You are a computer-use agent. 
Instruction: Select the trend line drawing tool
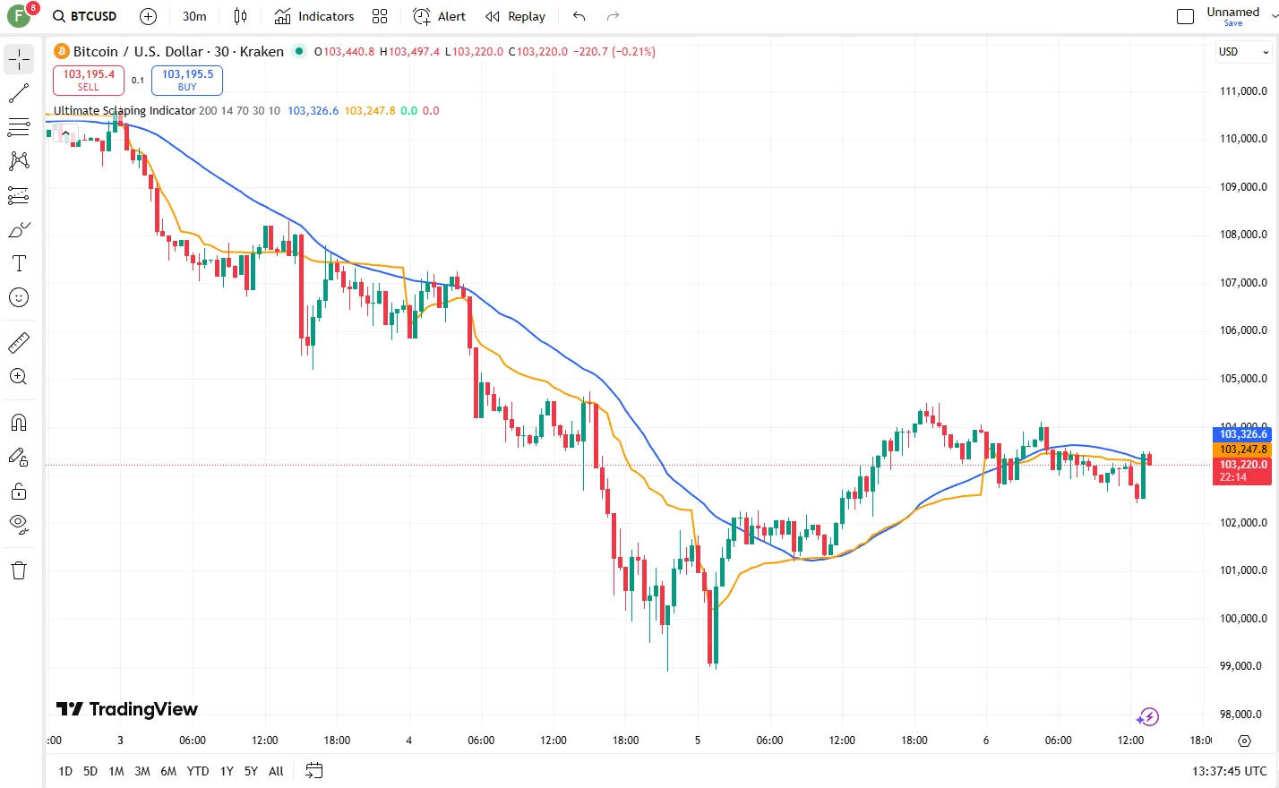click(x=19, y=93)
